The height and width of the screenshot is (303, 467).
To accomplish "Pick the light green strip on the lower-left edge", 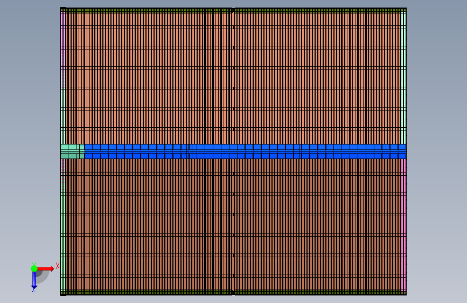I will click(63, 242).
